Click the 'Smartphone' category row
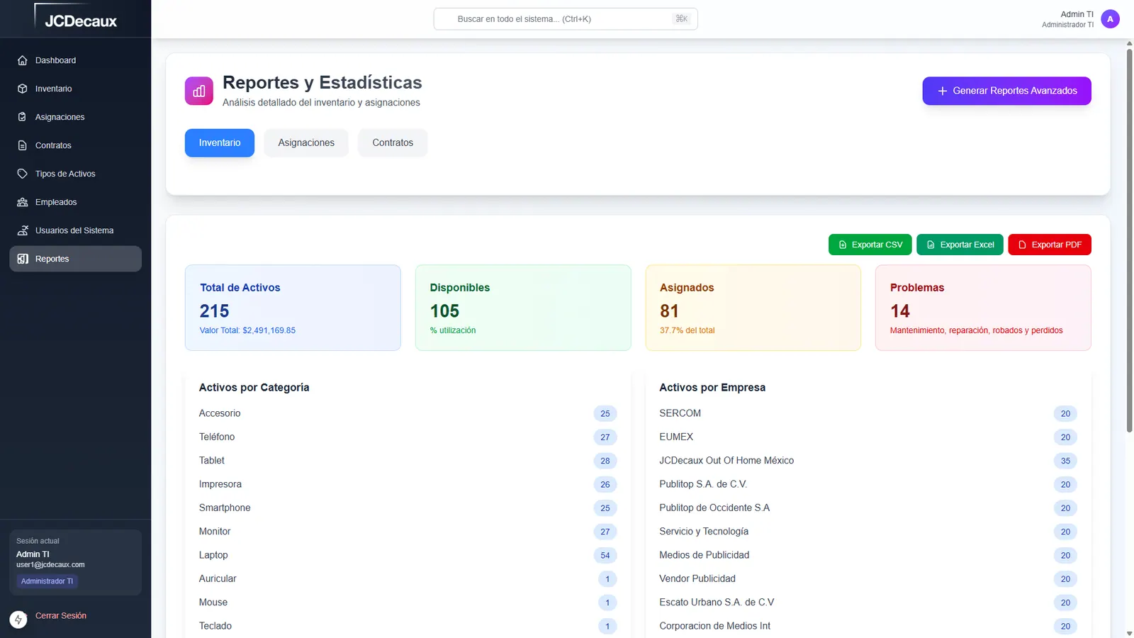This screenshot has width=1134, height=638. click(408, 508)
